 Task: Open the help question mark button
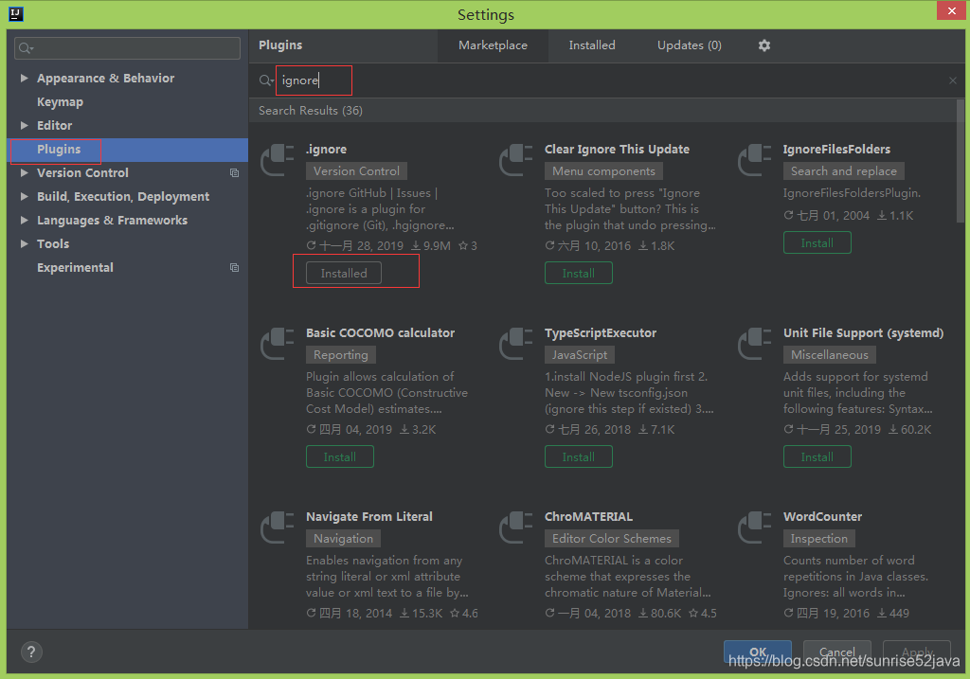tap(31, 652)
